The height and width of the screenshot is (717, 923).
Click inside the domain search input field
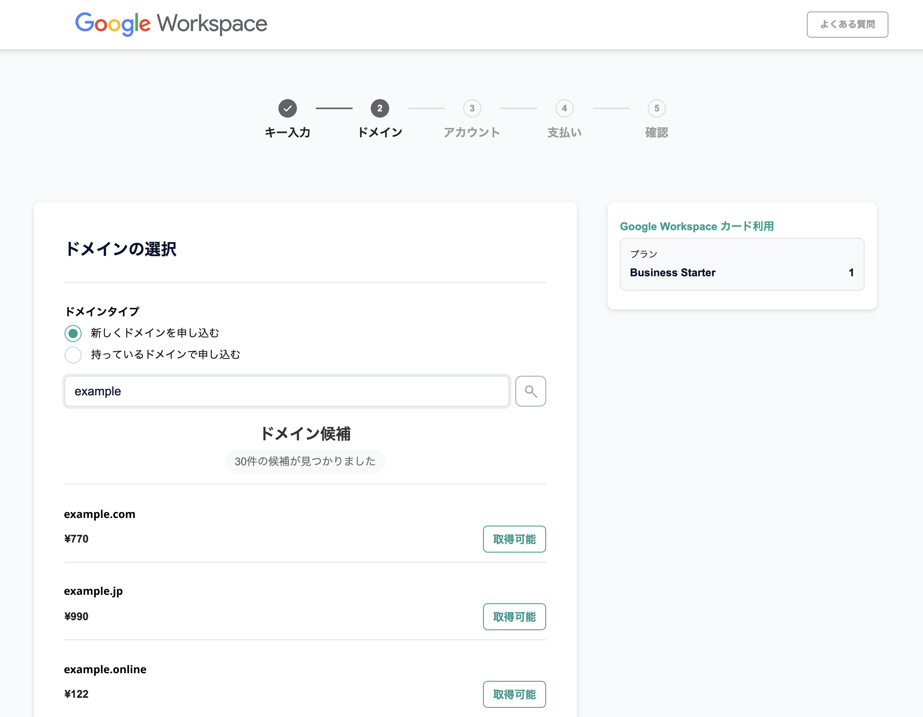(287, 391)
